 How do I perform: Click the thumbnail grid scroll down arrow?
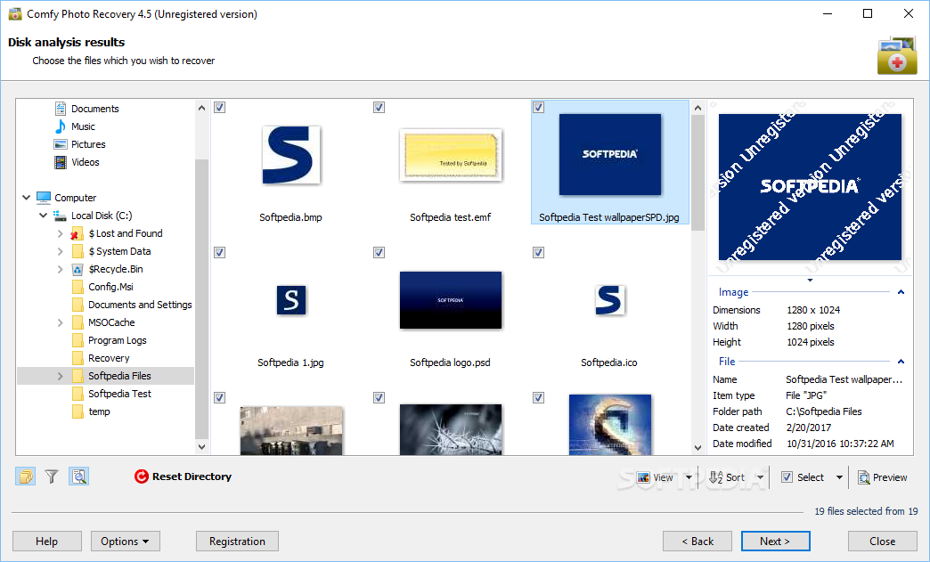pos(697,448)
